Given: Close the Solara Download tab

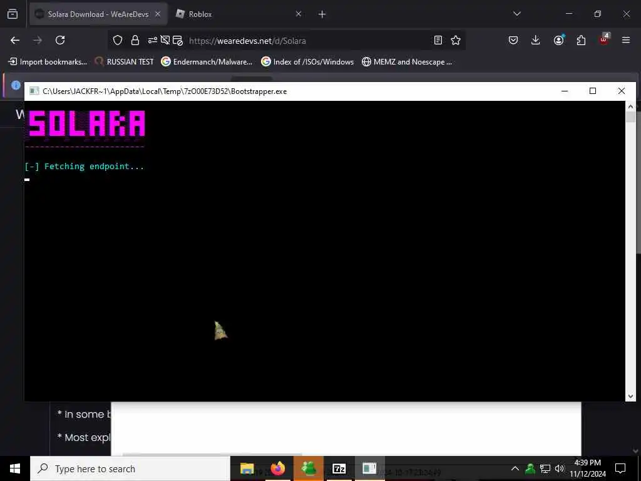Looking at the screenshot, I should click(x=158, y=14).
